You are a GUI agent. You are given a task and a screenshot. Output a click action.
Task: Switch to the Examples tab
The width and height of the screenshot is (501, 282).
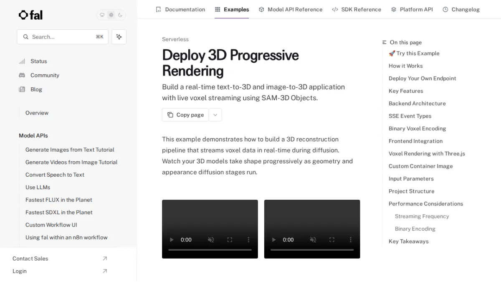[x=232, y=9]
